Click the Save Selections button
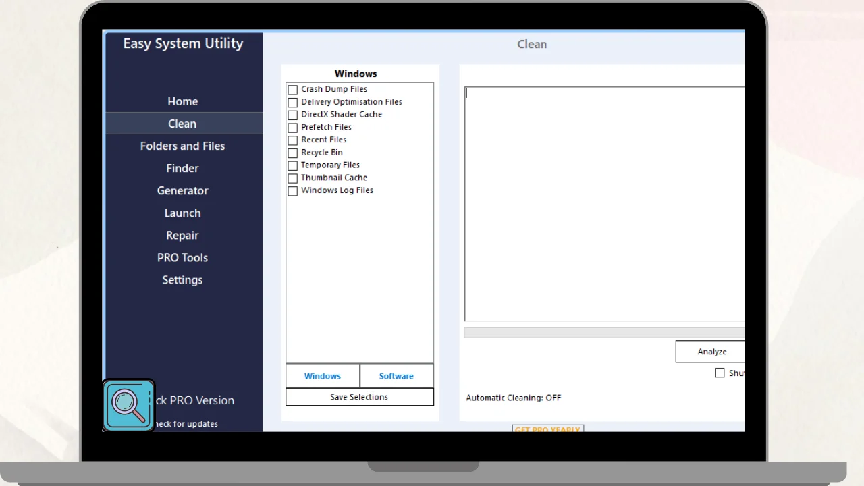 [x=359, y=397]
